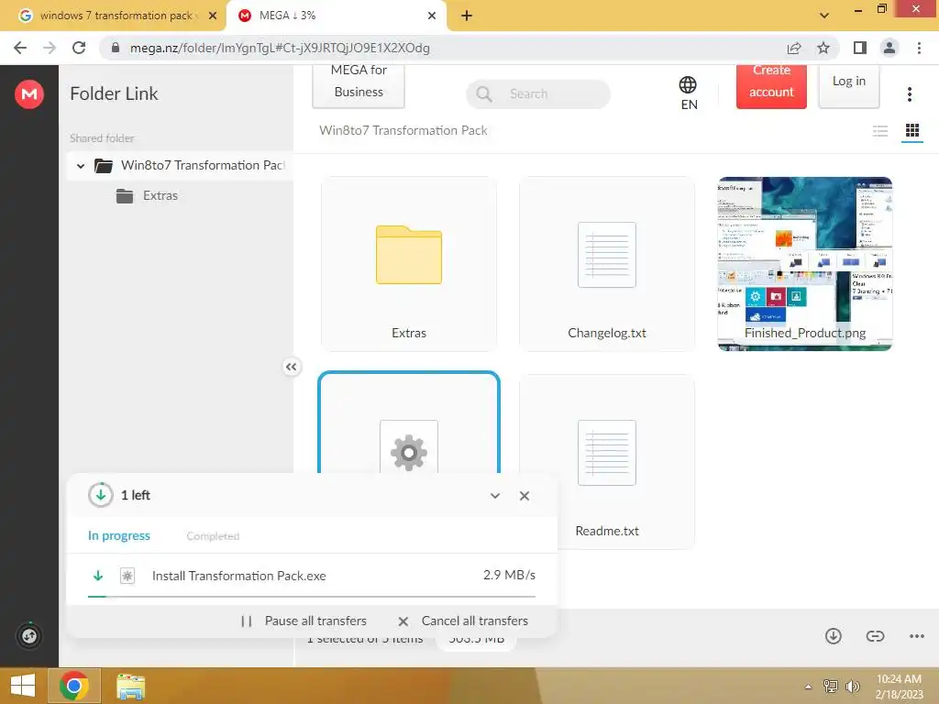939x704 pixels.
Task: Click Chrome icon in taskbar
Action: pyautogui.click(x=73, y=686)
